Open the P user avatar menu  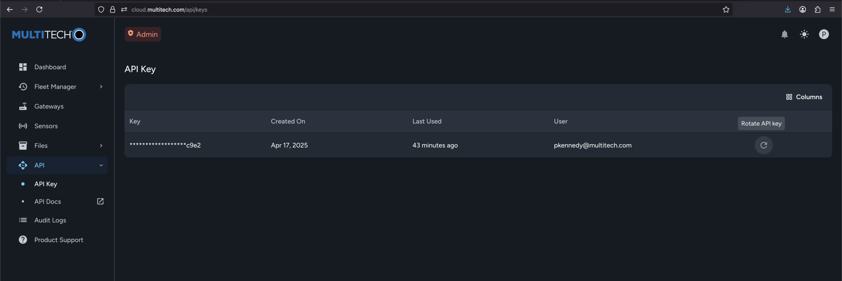click(x=824, y=34)
